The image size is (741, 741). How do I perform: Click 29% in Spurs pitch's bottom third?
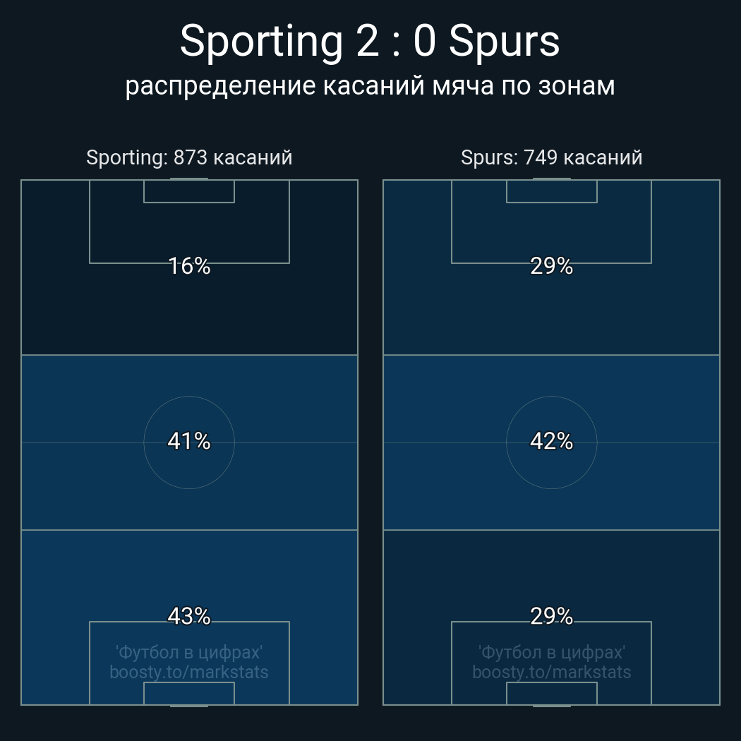point(551,616)
